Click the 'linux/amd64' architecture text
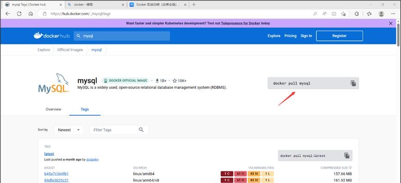This screenshot has height=183, width=401. [144, 174]
